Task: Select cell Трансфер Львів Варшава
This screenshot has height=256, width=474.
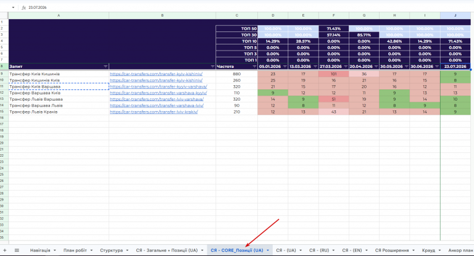Action: coord(59,99)
